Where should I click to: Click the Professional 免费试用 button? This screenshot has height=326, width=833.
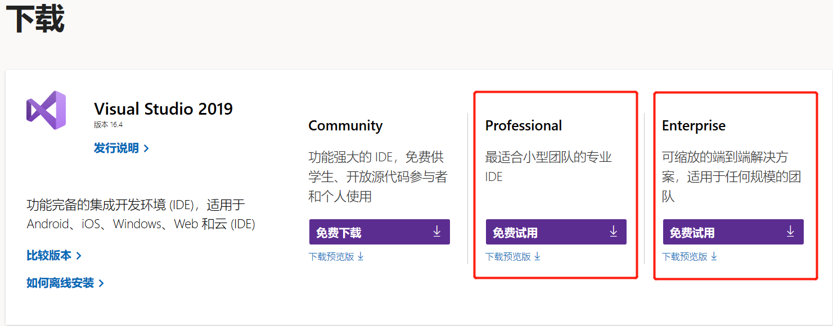pyautogui.click(x=556, y=232)
